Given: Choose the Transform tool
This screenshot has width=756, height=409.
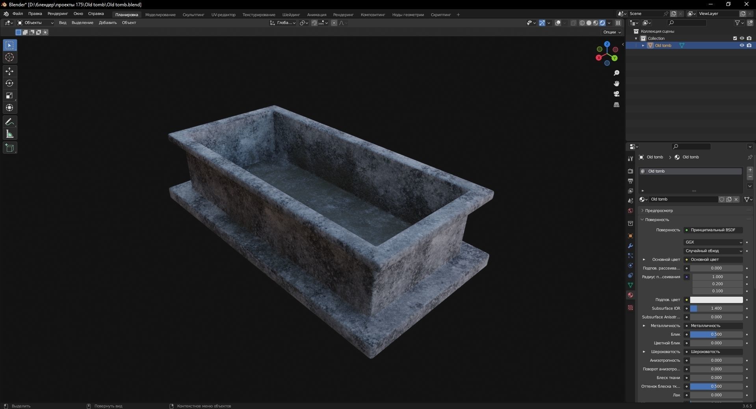Looking at the screenshot, I should pyautogui.click(x=9, y=108).
